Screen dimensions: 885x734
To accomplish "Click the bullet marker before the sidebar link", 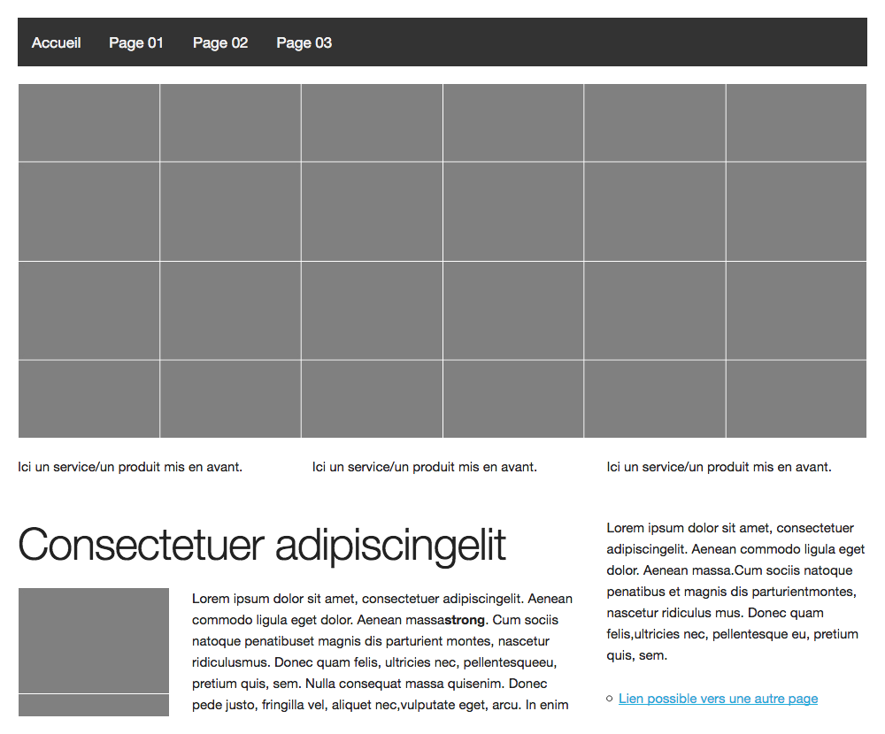I will click(x=609, y=699).
